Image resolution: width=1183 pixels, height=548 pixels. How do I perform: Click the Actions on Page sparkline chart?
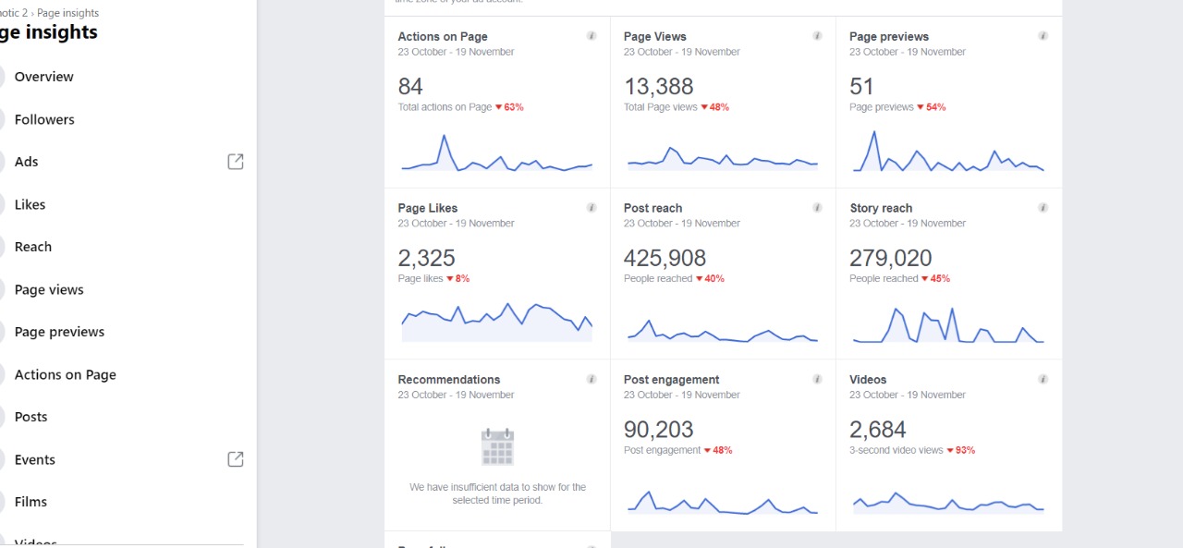[x=496, y=152]
